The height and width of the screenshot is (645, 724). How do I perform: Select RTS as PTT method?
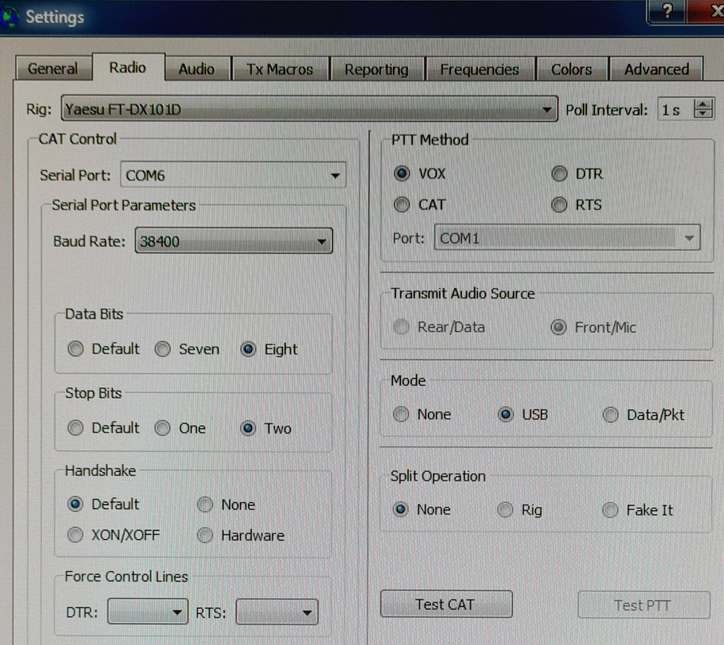[577, 205]
